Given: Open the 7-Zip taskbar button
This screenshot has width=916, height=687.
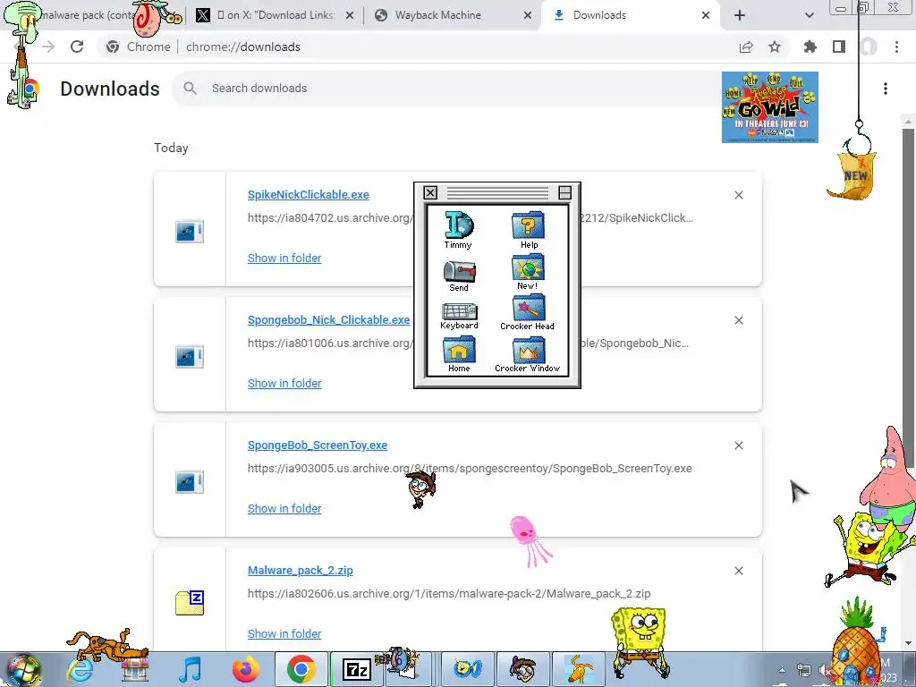Looking at the screenshot, I should click(357, 670).
